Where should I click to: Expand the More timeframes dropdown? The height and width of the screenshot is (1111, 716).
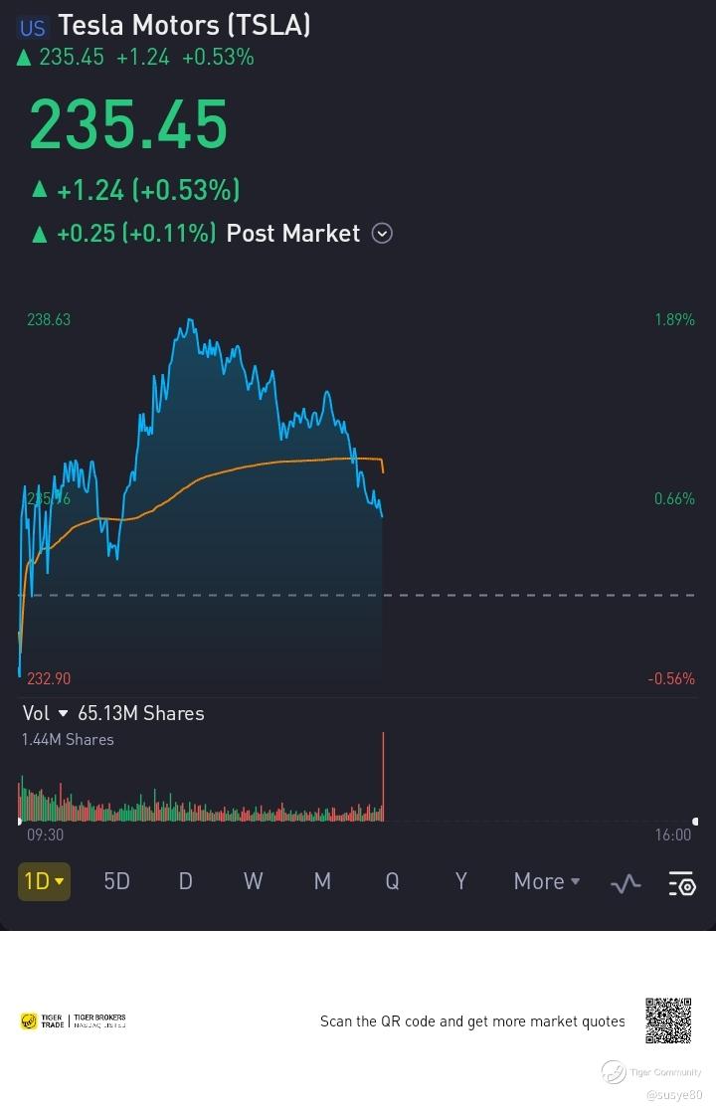point(547,881)
